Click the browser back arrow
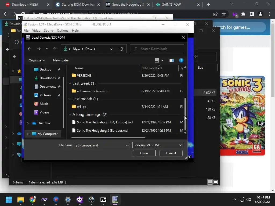Image resolution: width=275 pixels, height=206 pixels. pyautogui.click(x=6, y=14)
